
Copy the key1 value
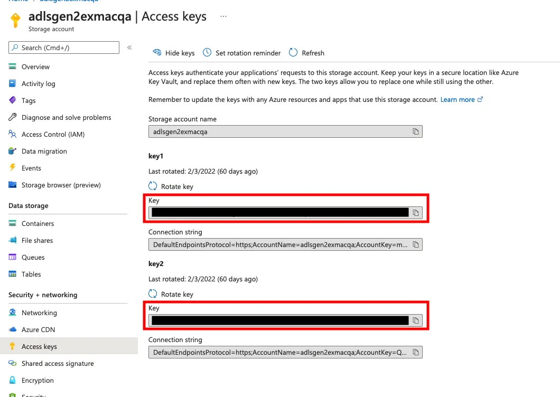[x=416, y=212]
